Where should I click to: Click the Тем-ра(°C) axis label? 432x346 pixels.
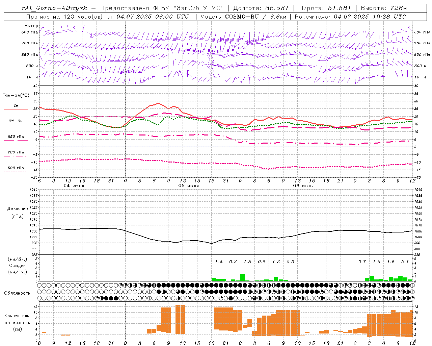[16, 96]
